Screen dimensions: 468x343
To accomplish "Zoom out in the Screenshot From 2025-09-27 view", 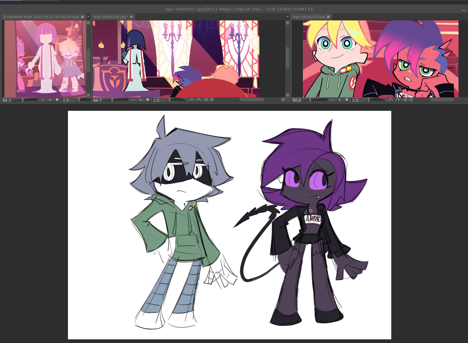I will coord(43,100).
